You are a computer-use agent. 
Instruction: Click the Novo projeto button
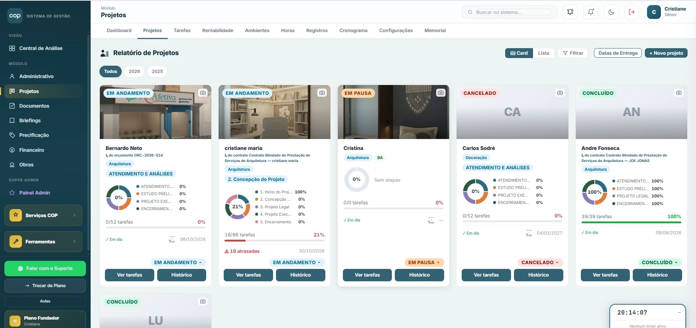(x=666, y=53)
